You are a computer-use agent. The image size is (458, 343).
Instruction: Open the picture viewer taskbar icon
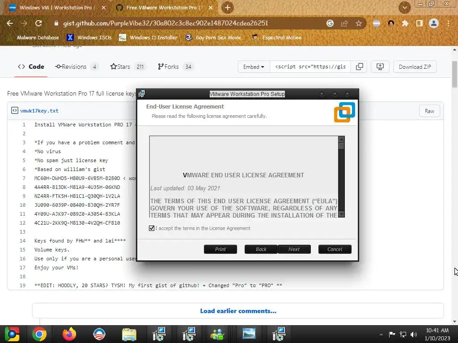click(249, 334)
